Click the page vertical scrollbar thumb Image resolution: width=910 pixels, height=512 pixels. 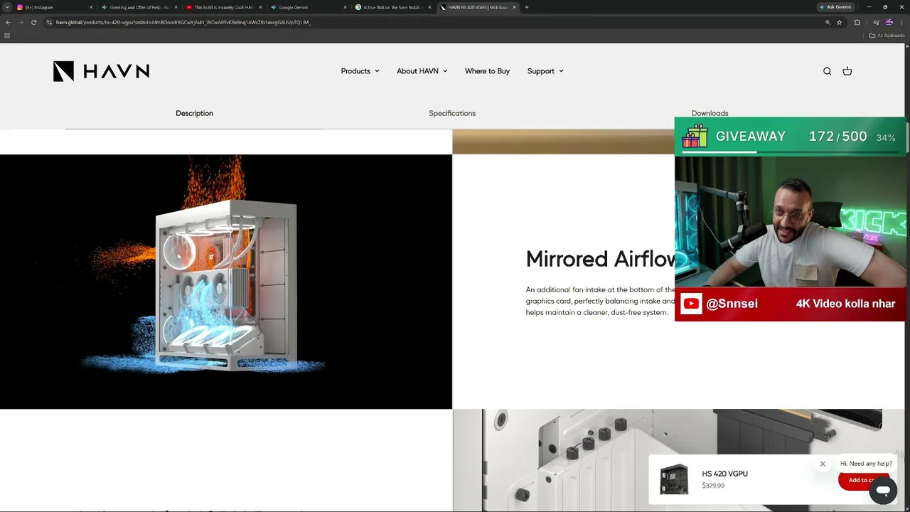907,137
